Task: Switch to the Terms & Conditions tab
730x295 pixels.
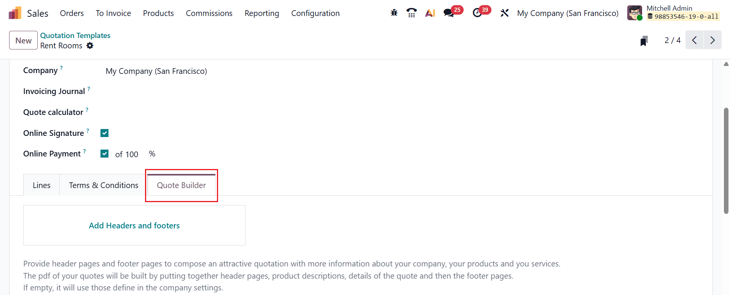Action: [103, 185]
